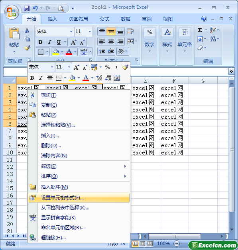Click the 粘贴 paste button in the ribbon
This screenshot has width=238, height=250.
(14, 40)
